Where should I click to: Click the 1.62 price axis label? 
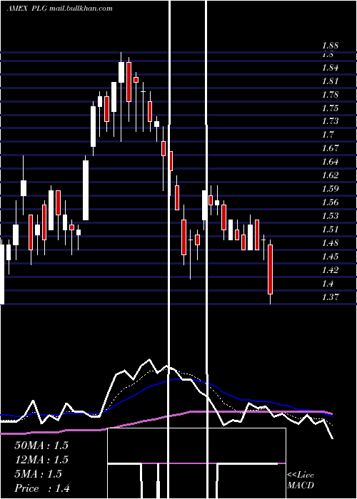pyautogui.click(x=330, y=175)
